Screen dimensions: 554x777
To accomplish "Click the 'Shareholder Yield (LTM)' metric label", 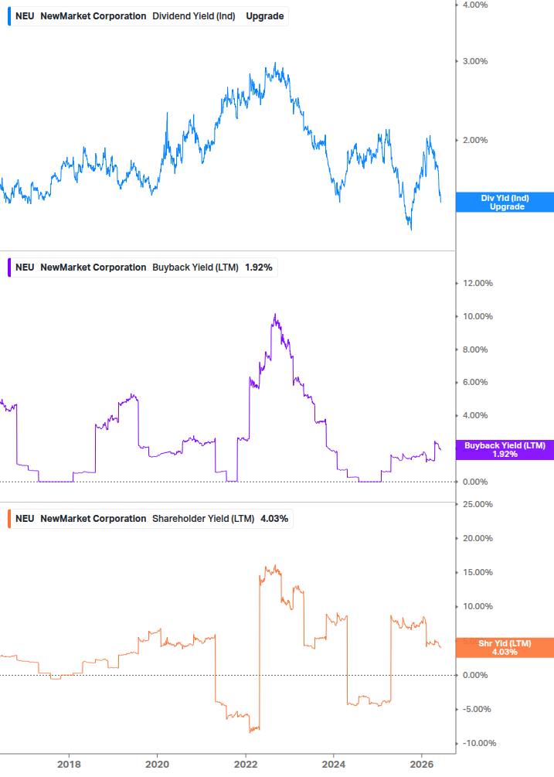I will 203,519.
